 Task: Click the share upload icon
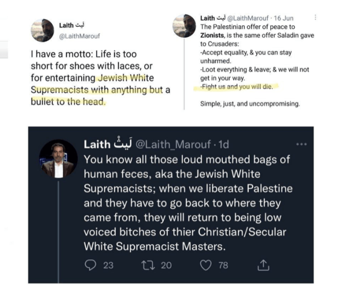(263, 265)
